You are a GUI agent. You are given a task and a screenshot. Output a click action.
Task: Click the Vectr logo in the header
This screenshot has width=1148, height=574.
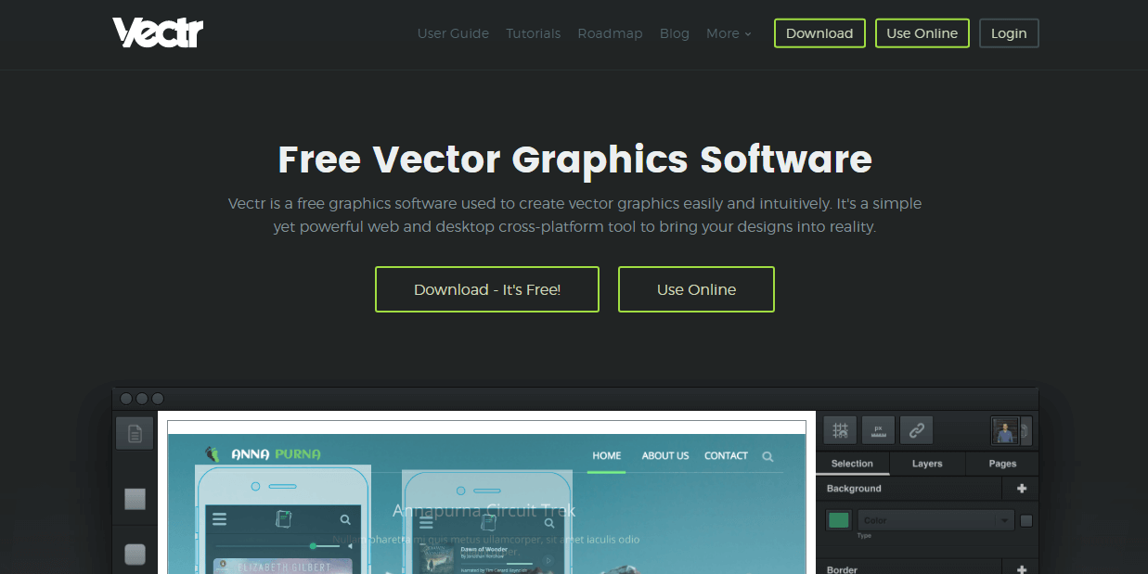[x=157, y=32]
